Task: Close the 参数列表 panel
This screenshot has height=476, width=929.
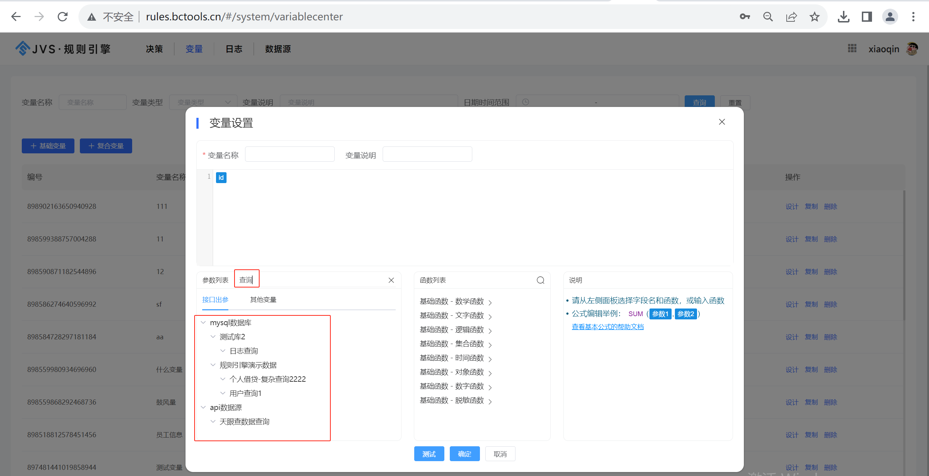Action: point(391,280)
